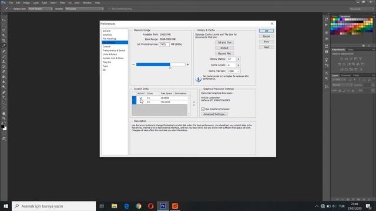Switch to the Color tab

coord(334,16)
